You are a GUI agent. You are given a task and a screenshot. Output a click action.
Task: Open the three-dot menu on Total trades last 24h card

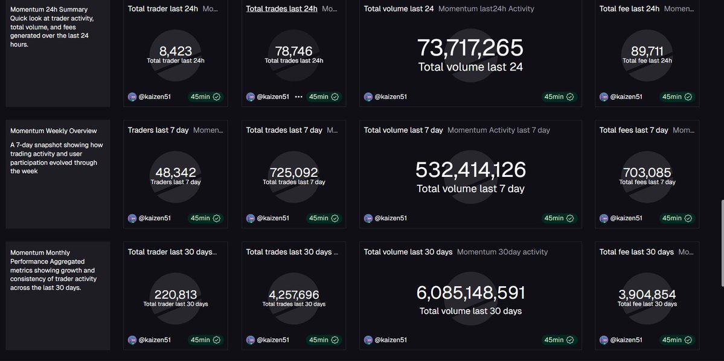[299, 97]
